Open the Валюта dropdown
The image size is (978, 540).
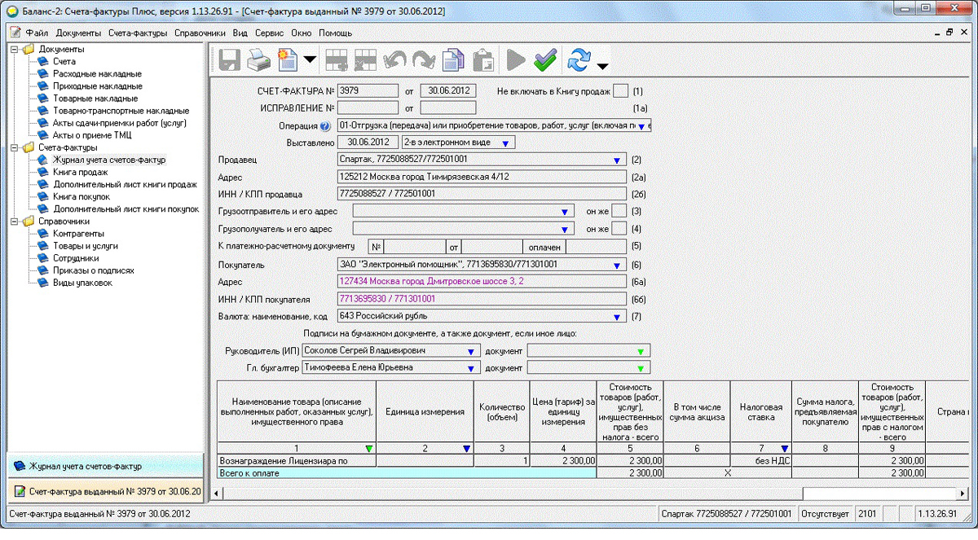tap(617, 317)
